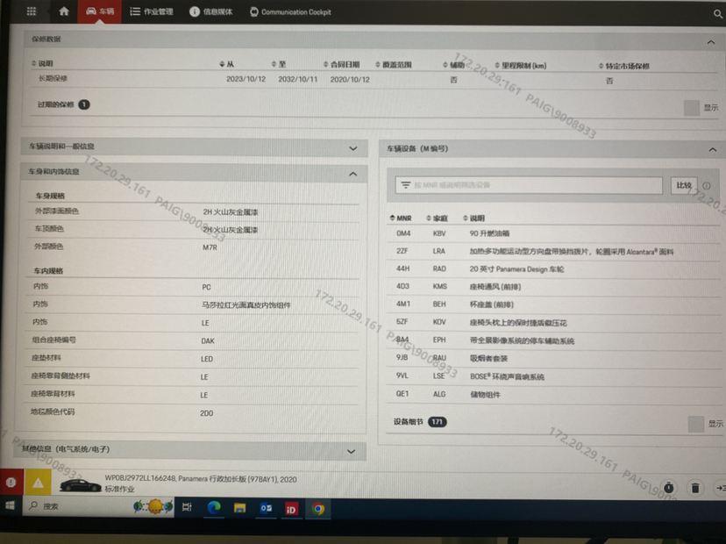This screenshot has width=726, height=544.
Task: Open the red alert notification icon
Action: click(11, 483)
